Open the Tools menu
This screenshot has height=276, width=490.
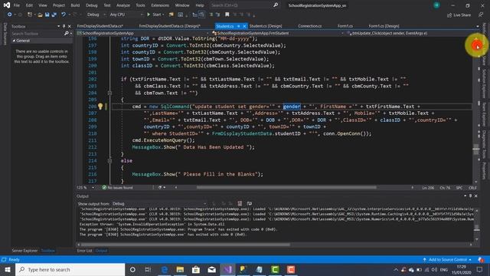click(140, 5)
